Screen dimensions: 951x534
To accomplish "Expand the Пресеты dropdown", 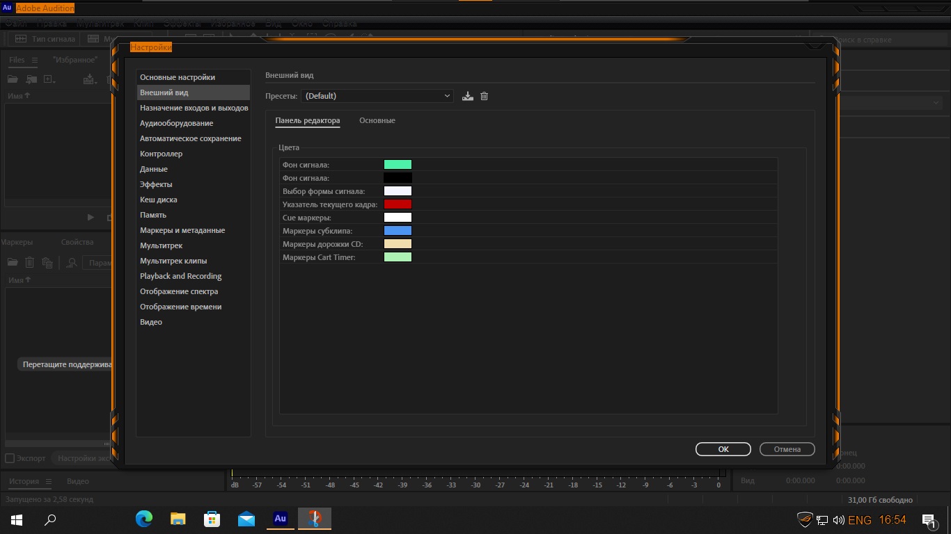I will [x=377, y=96].
